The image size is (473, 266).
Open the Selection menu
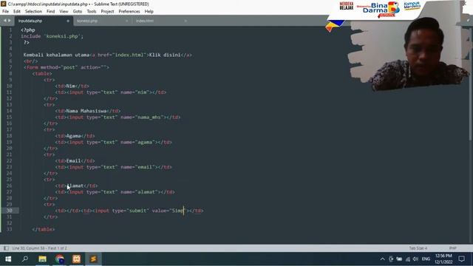[x=33, y=12]
